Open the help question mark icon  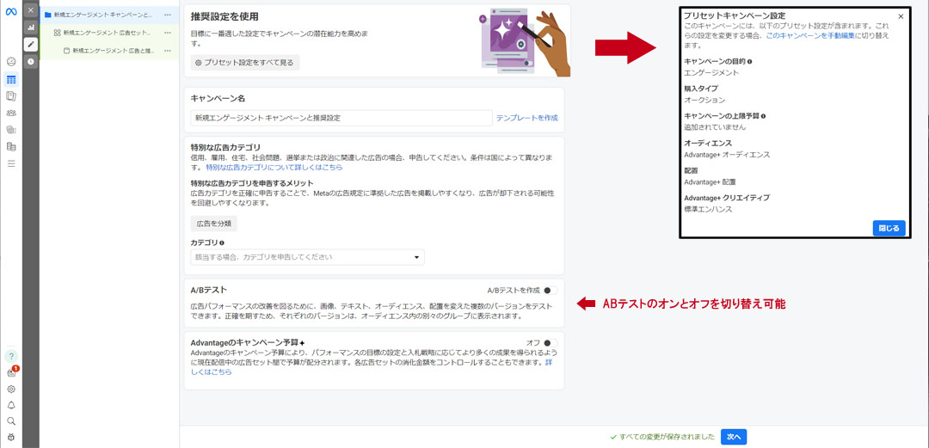coord(10,356)
